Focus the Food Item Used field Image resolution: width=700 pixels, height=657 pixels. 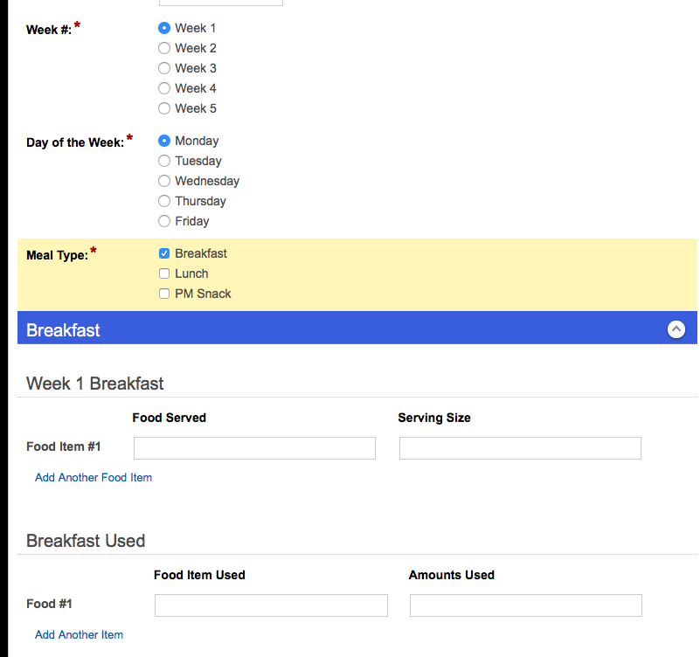pos(271,605)
